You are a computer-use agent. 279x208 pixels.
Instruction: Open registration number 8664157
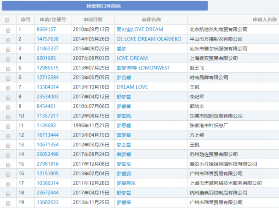click(46, 30)
